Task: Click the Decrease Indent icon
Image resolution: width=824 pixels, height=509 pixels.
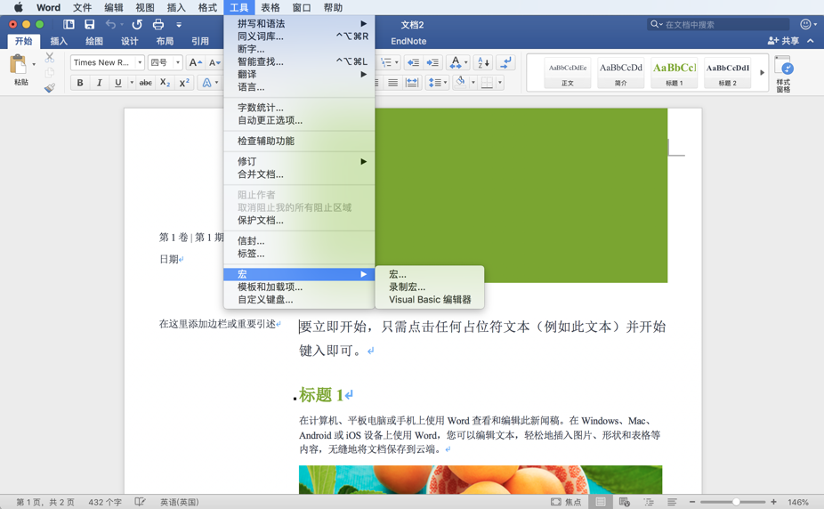Action: pyautogui.click(x=414, y=62)
